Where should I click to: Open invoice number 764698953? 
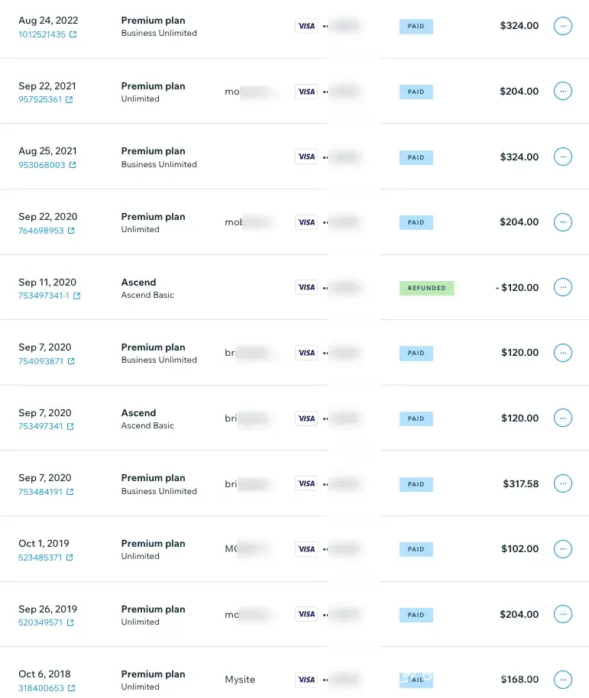tap(40, 230)
